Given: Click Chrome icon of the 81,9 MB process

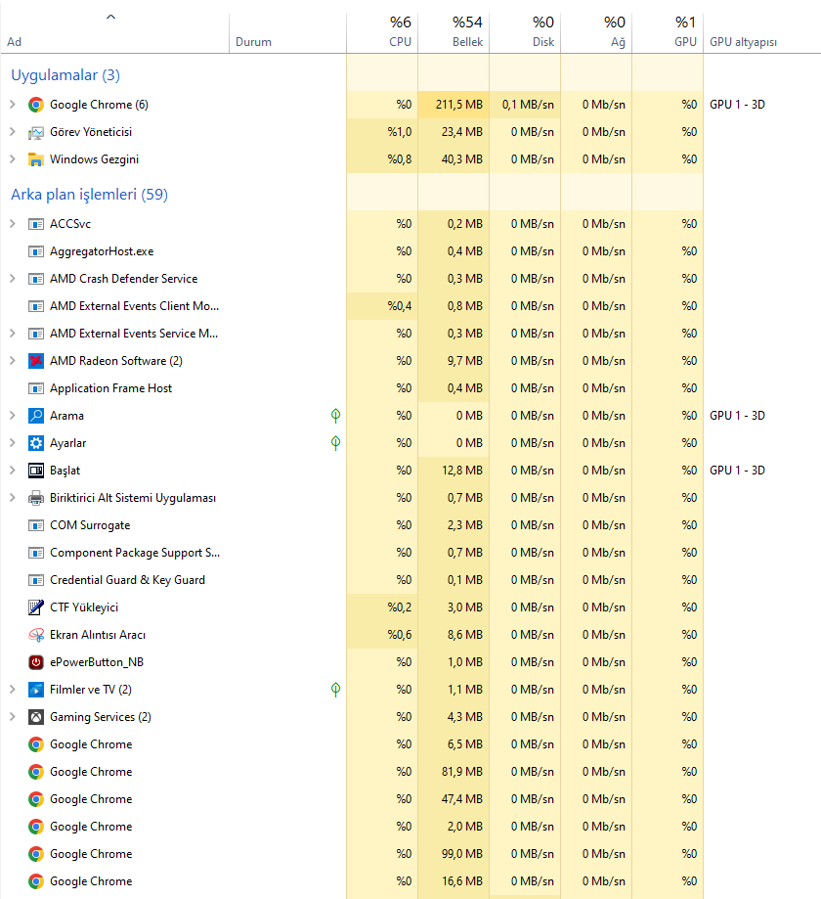Looking at the screenshot, I should coord(36,772).
